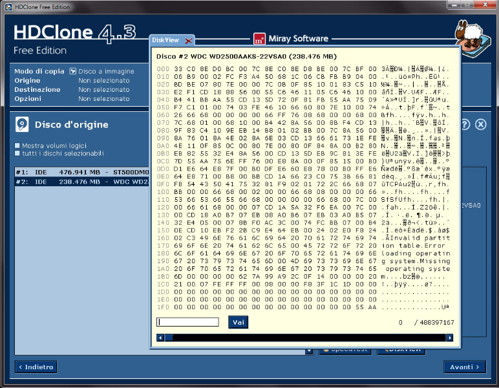Screen dimensions: 499x388
Task: Minimize the HDClone window
Action: [454, 5]
